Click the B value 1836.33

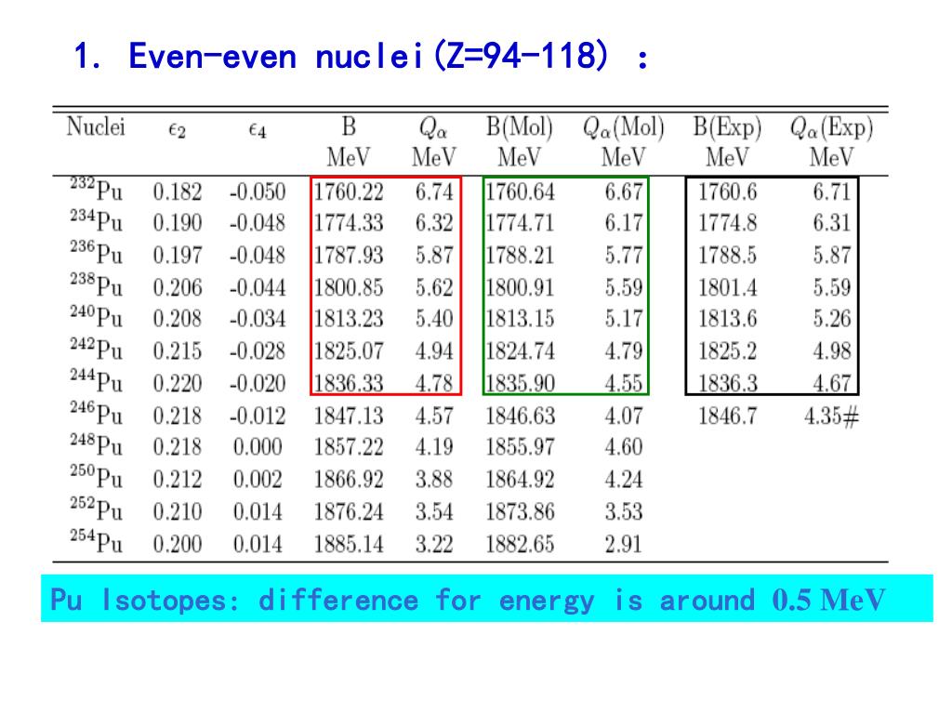click(349, 383)
